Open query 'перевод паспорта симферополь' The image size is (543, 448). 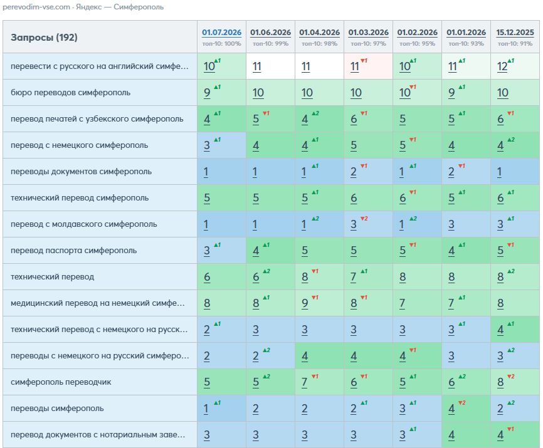pos(74,251)
